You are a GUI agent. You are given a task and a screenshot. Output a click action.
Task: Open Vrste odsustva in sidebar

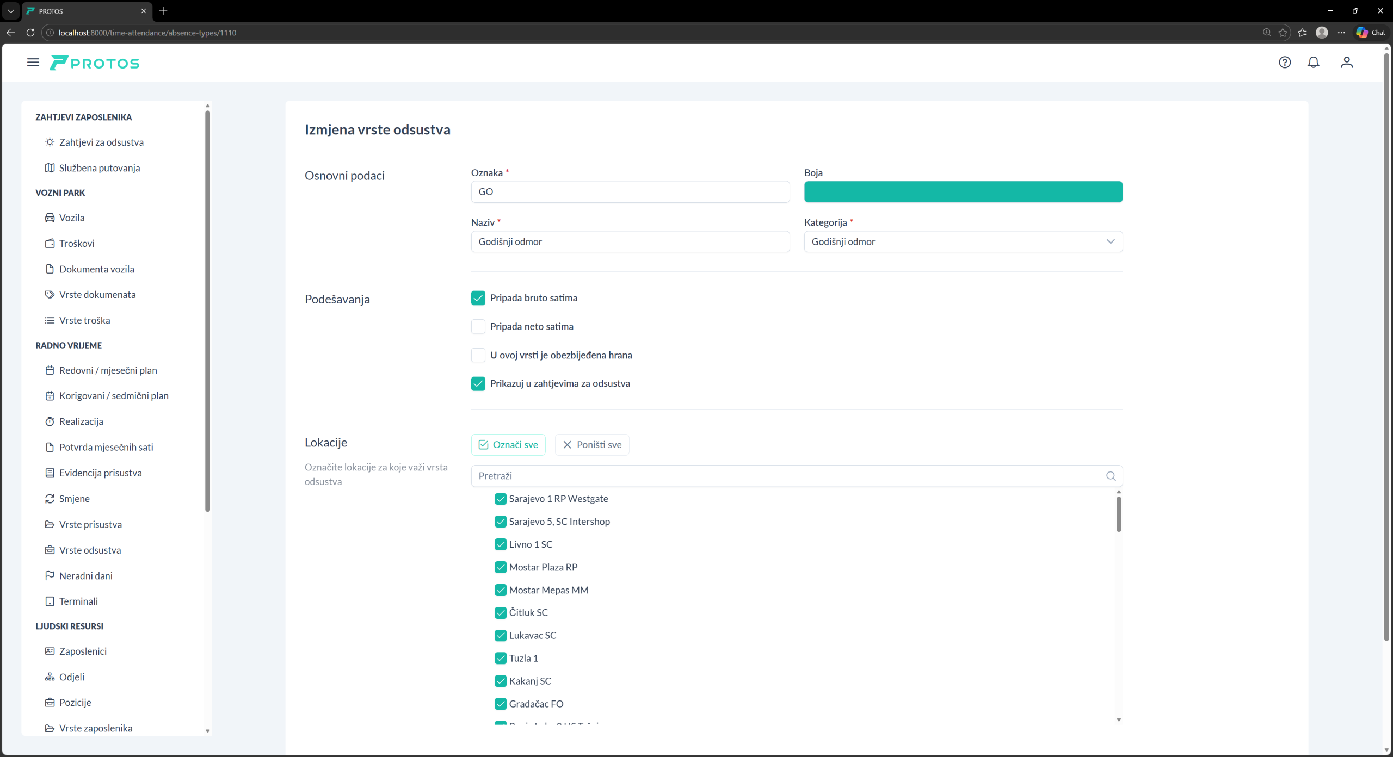click(90, 550)
